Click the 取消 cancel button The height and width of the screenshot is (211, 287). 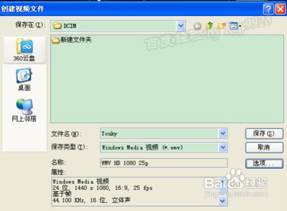pos(264,148)
